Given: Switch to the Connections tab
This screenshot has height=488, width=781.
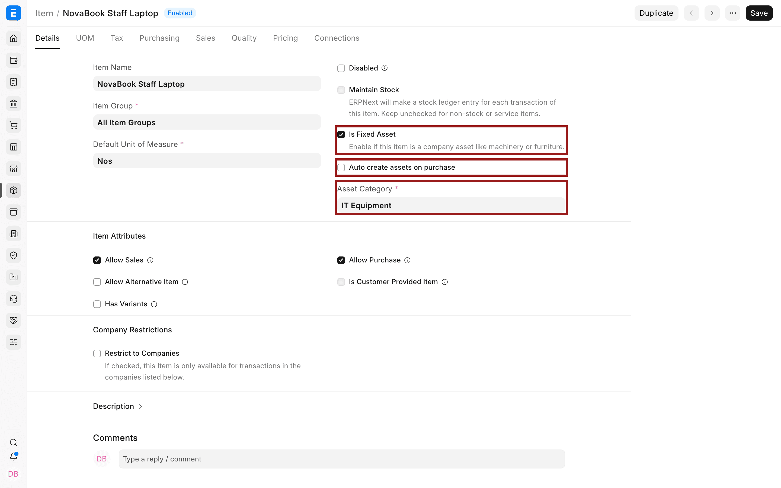Looking at the screenshot, I should (x=337, y=38).
